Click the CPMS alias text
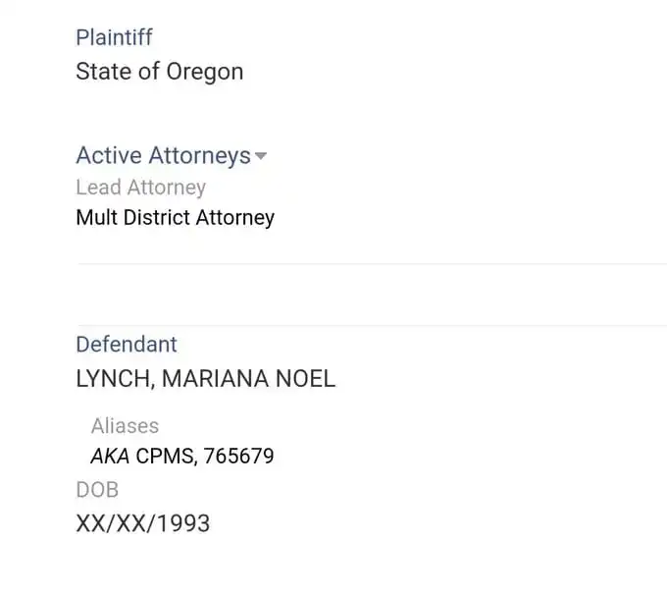Screen dimensions: 667x596 pos(163,457)
